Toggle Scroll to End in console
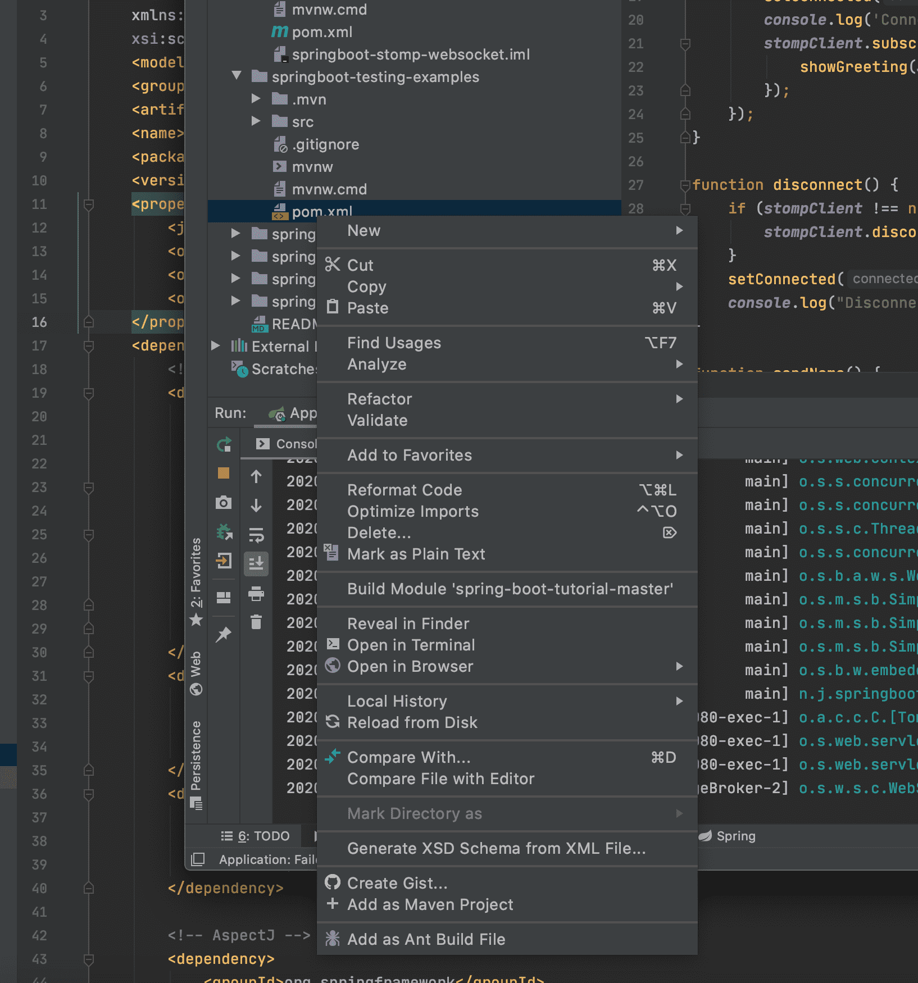This screenshot has width=918, height=983. click(x=256, y=563)
